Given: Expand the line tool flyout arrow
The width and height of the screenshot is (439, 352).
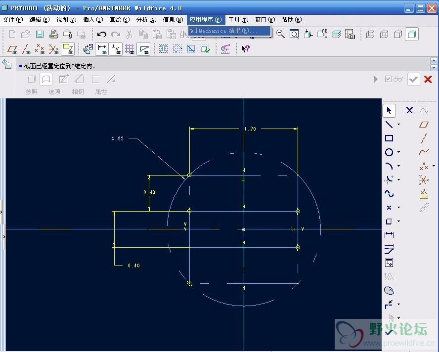Looking at the screenshot, I should [399, 124].
